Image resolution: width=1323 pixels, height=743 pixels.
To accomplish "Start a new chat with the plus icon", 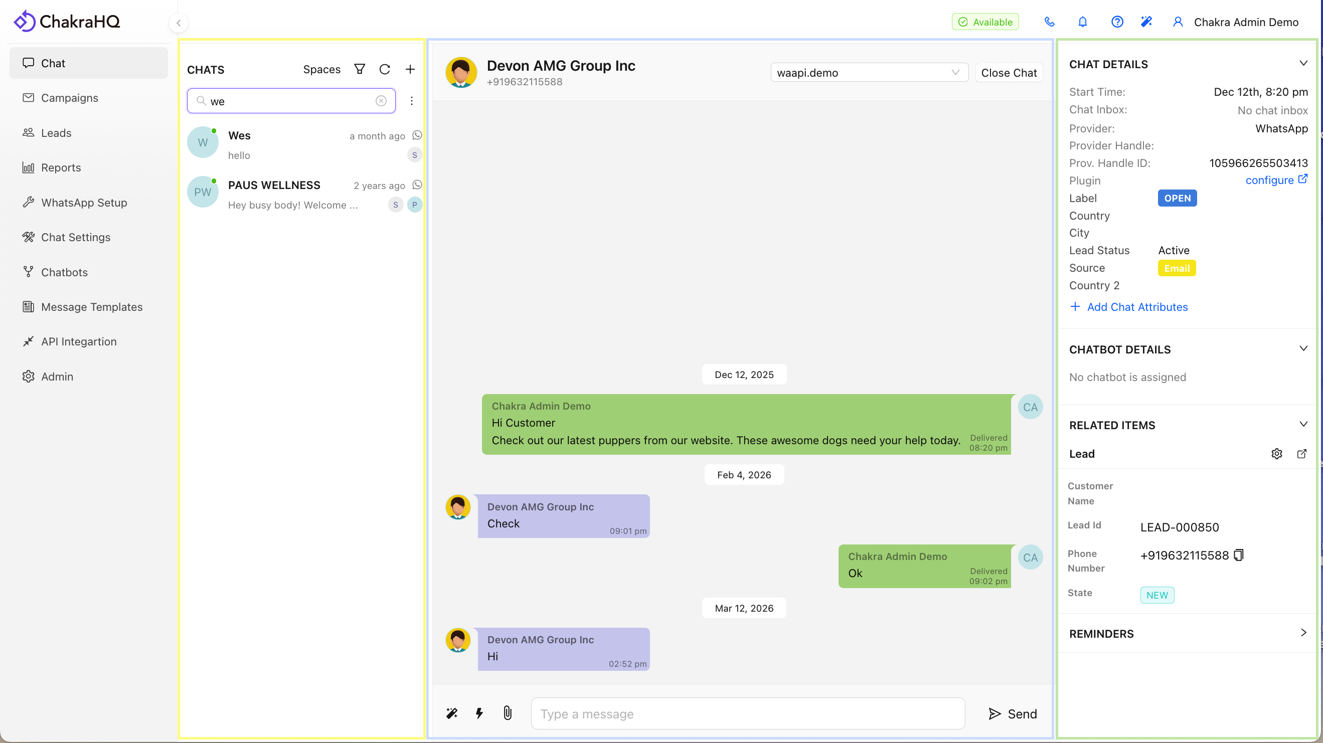I will pyautogui.click(x=410, y=69).
